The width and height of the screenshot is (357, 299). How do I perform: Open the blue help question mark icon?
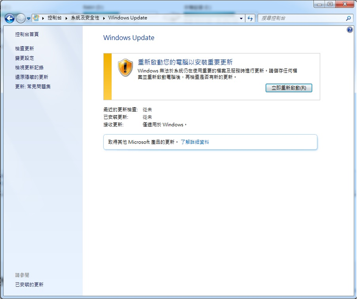(x=350, y=30)
